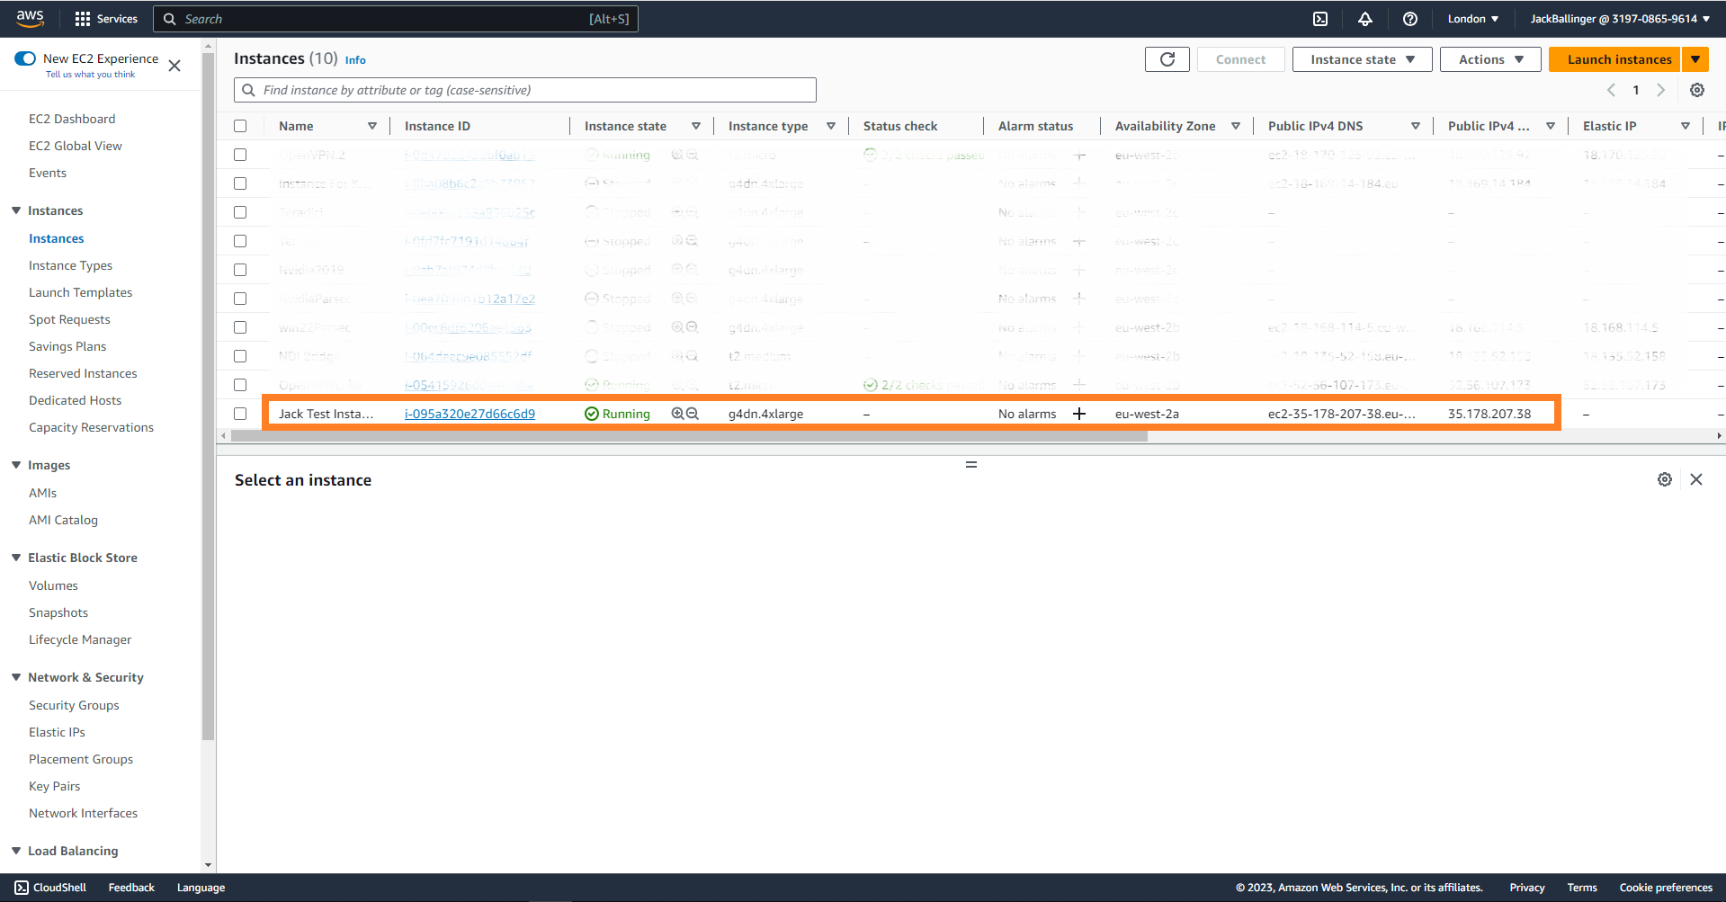Open Launch Templates from the sidebar
Image resolution: width=1726 pixels, height=902 pixels.
pos(80,292)
